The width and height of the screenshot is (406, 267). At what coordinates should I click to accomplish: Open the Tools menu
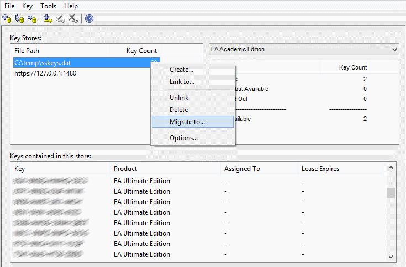49,6
